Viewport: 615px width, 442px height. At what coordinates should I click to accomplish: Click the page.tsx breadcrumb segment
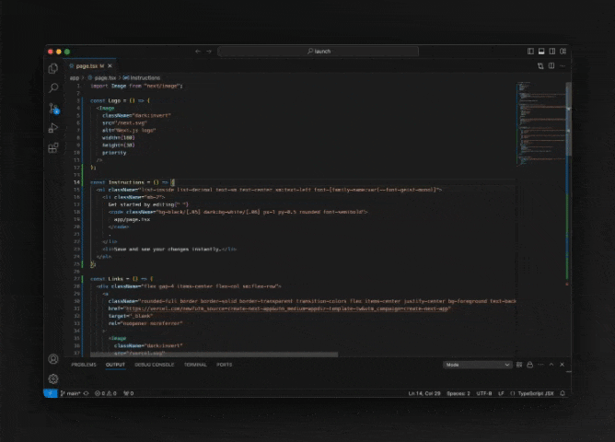103,78
